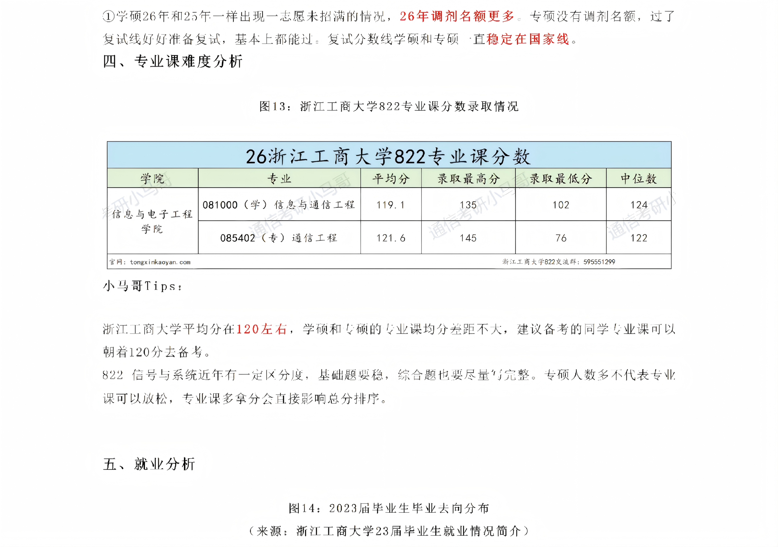
Task: Click the table title 26浙江工商大学822专业课分数
Action: point(389,156)
